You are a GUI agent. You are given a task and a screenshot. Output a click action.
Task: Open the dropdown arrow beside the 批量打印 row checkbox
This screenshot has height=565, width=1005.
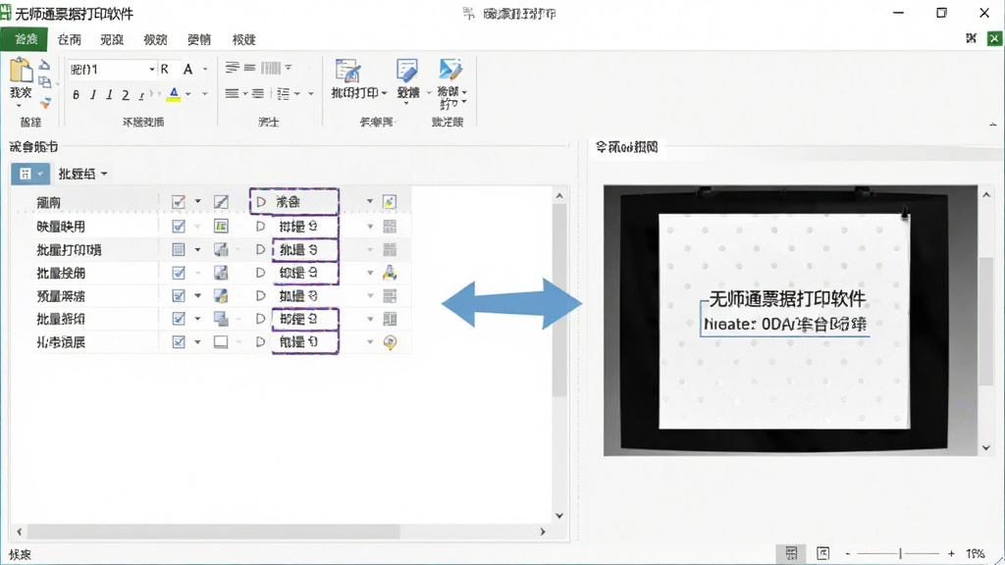(197, 250)
